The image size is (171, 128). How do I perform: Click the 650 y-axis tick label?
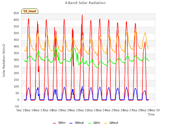click(x=16, y=13)
